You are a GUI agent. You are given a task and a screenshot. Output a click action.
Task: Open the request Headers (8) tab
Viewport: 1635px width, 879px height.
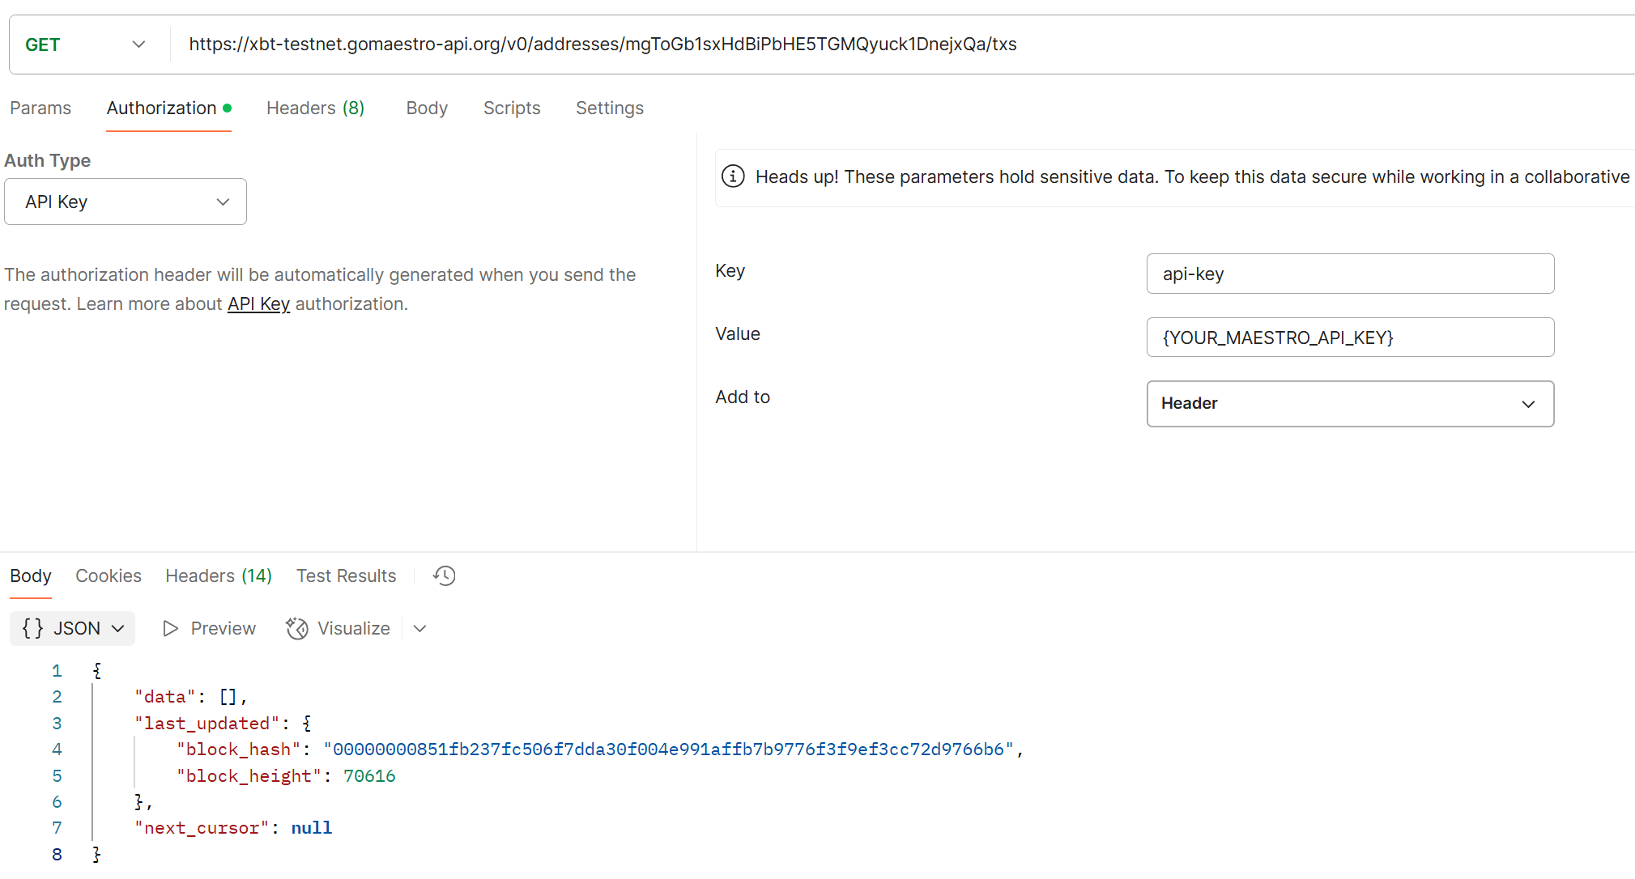[315, 108]
